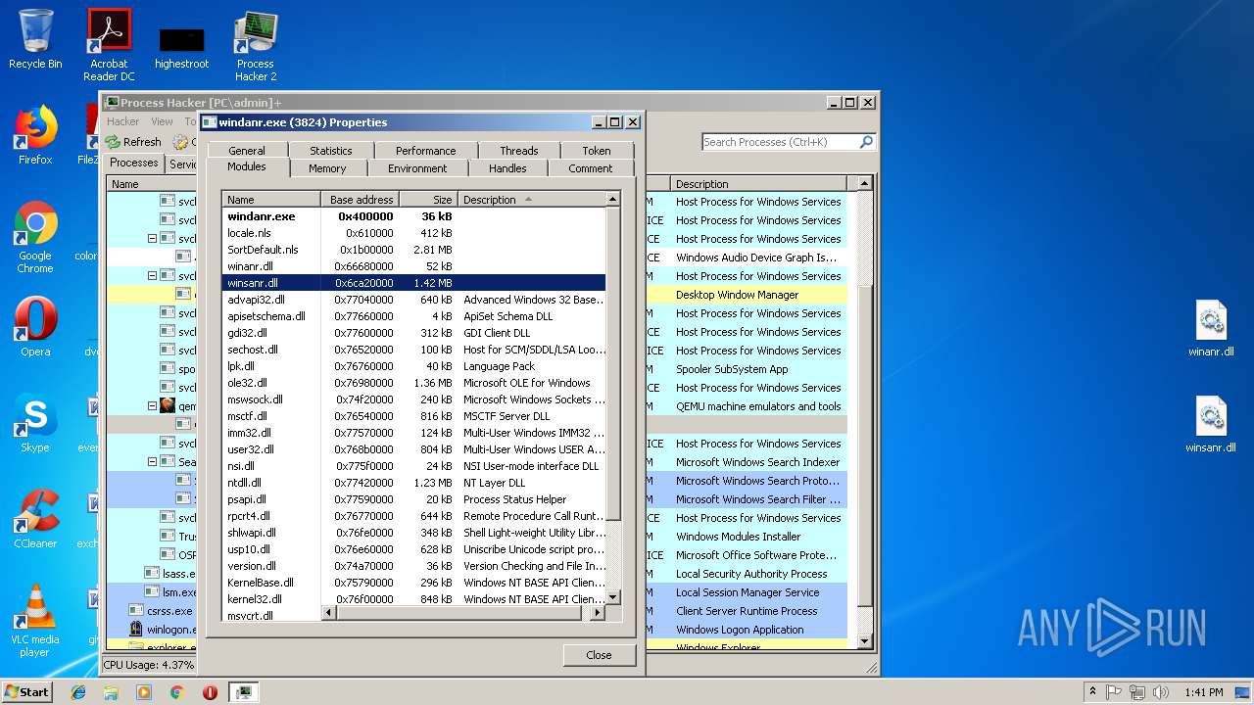This screenshot has height=705, width=1254.
Task: Sort modules by Base address column
Action: pos(360,200)
